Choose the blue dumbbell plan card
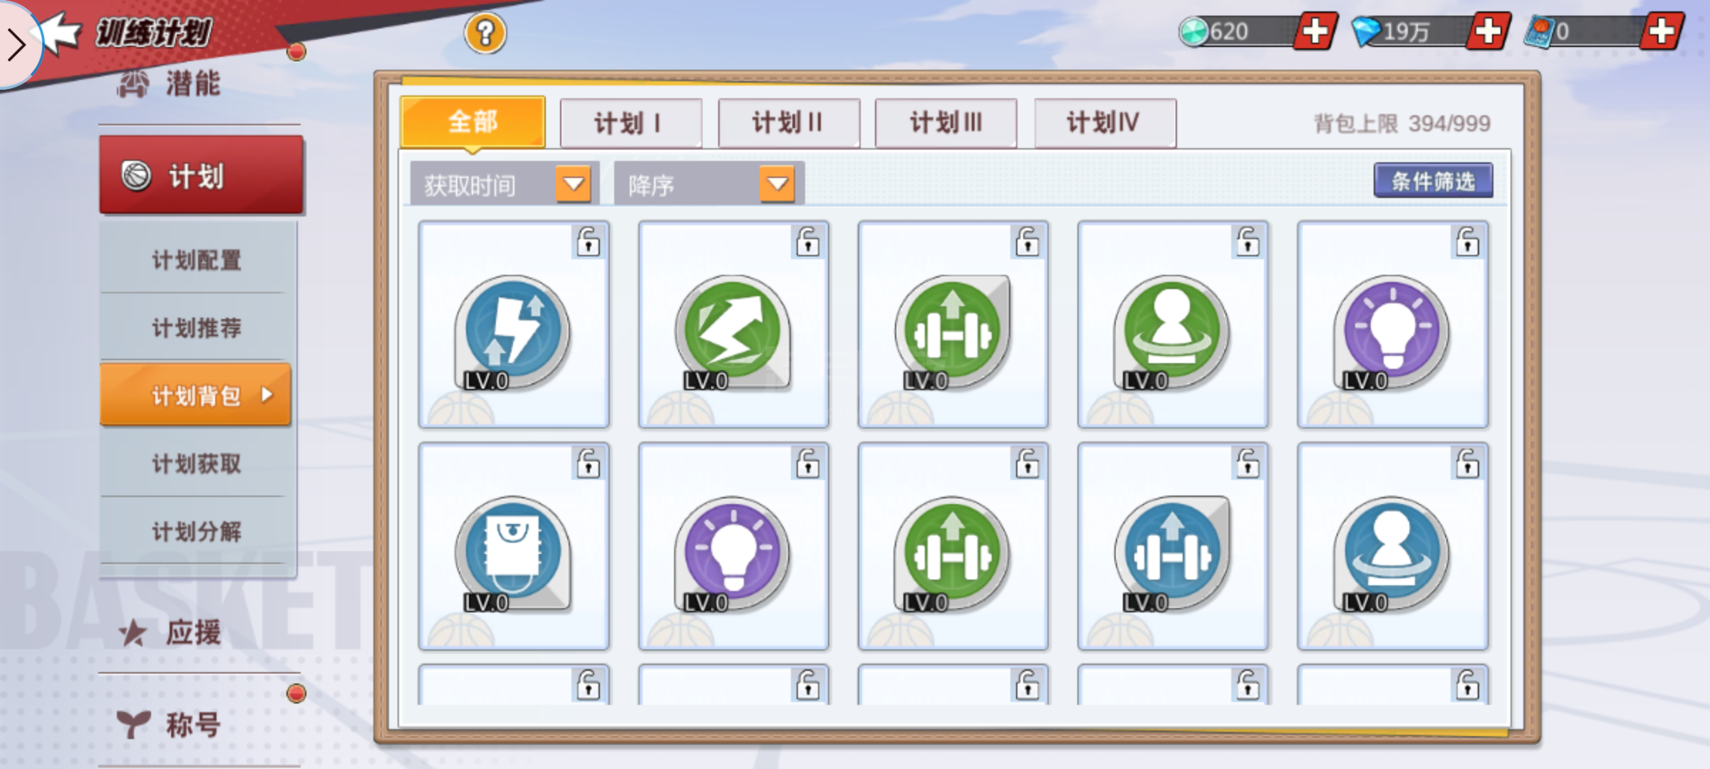This screenshot has width=1710, height=769. pos(1172,546)
